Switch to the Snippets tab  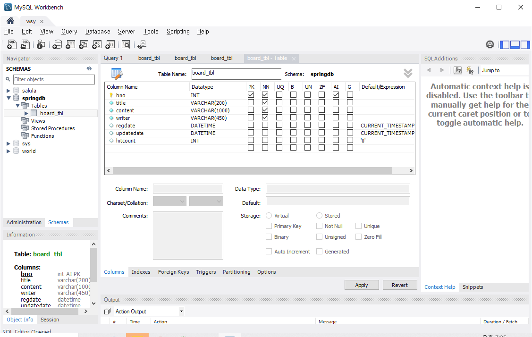473,287
